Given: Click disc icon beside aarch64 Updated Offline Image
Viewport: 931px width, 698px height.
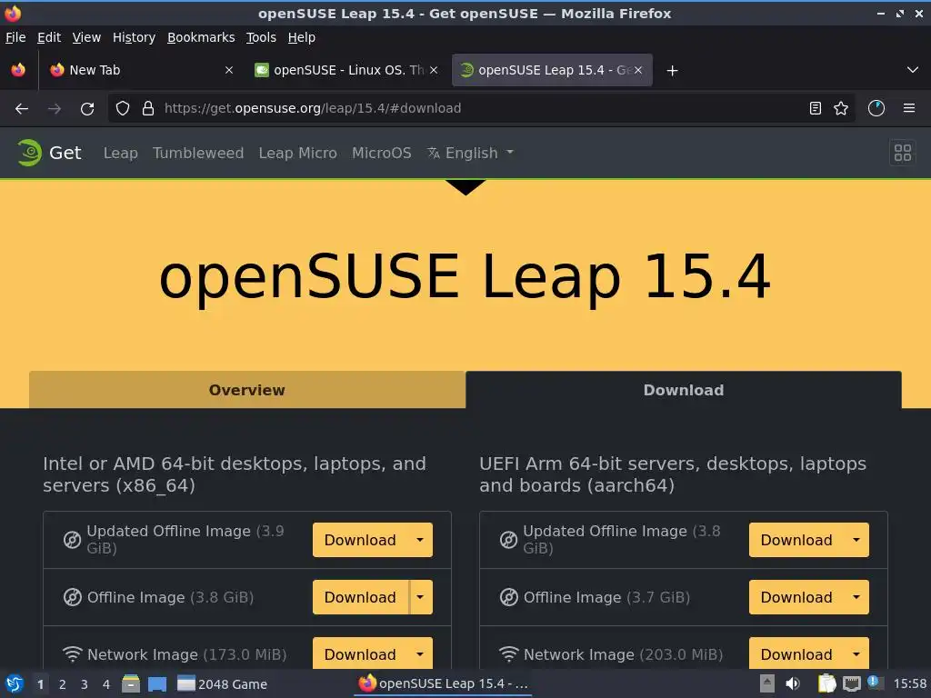Looking at the screenshot, I should click(509, 540).
